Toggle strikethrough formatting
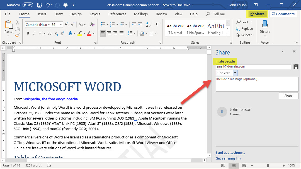Image resolution: width=301 pixels, height=169 pixels. click(50, 33)
